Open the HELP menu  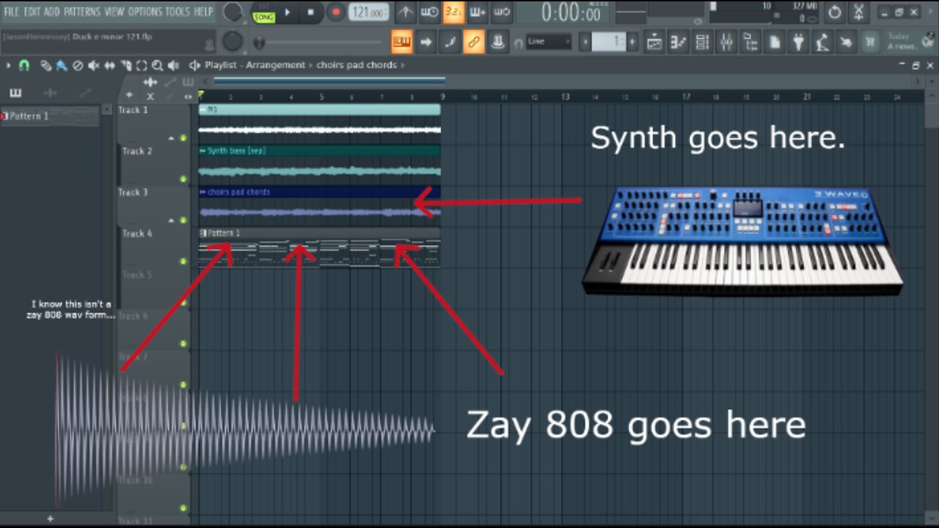click(x=203, y=12)
